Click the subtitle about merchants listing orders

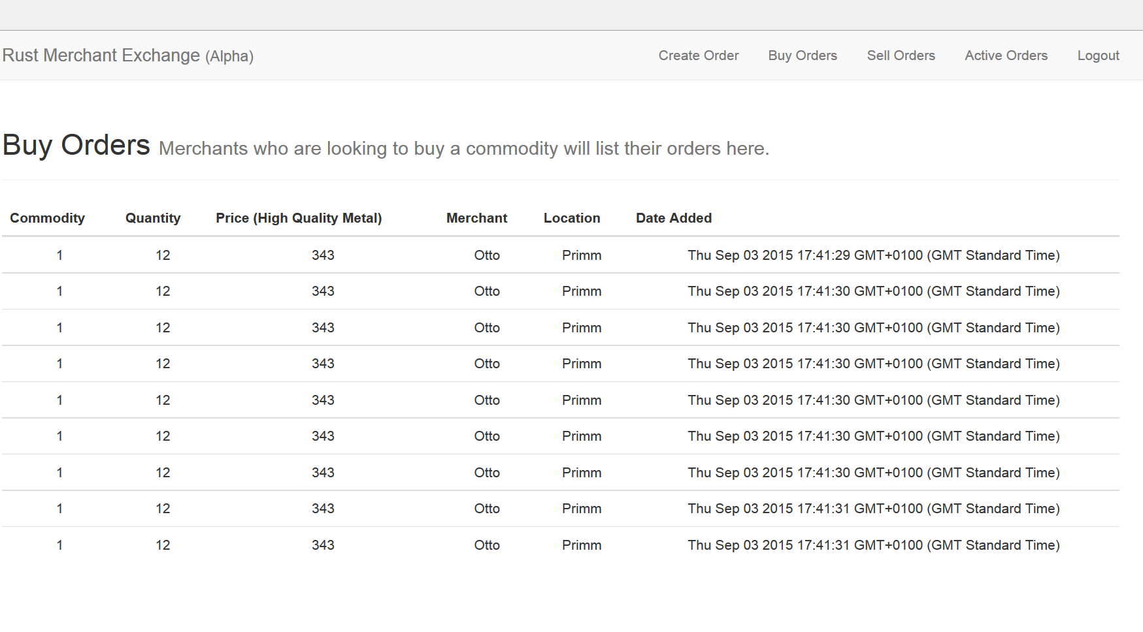pos(463,149)
